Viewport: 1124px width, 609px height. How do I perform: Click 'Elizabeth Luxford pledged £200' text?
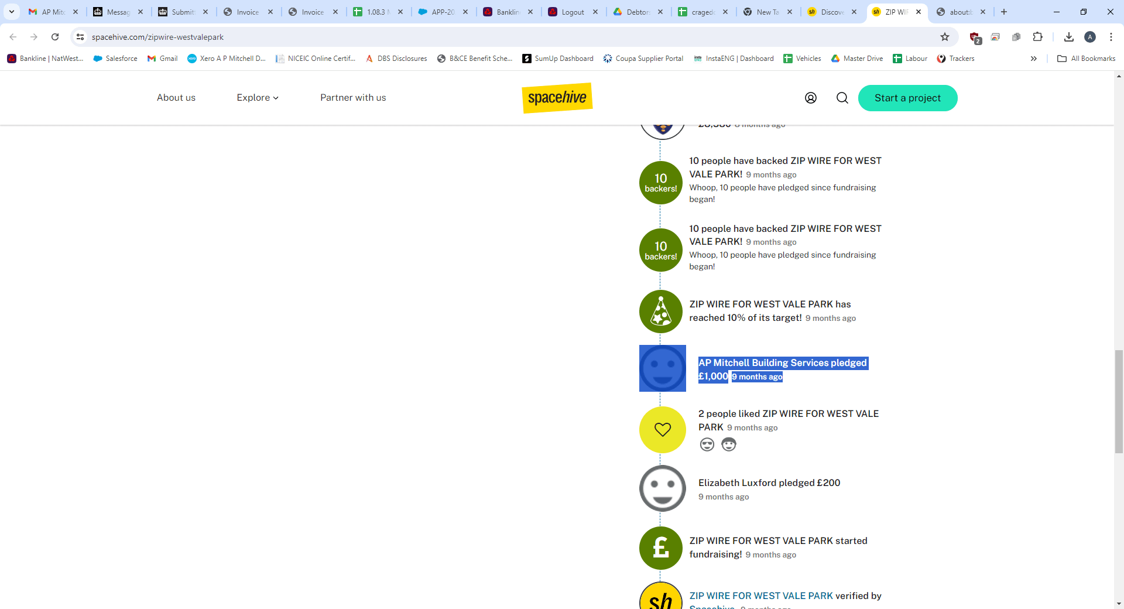[x=769, y=483]
